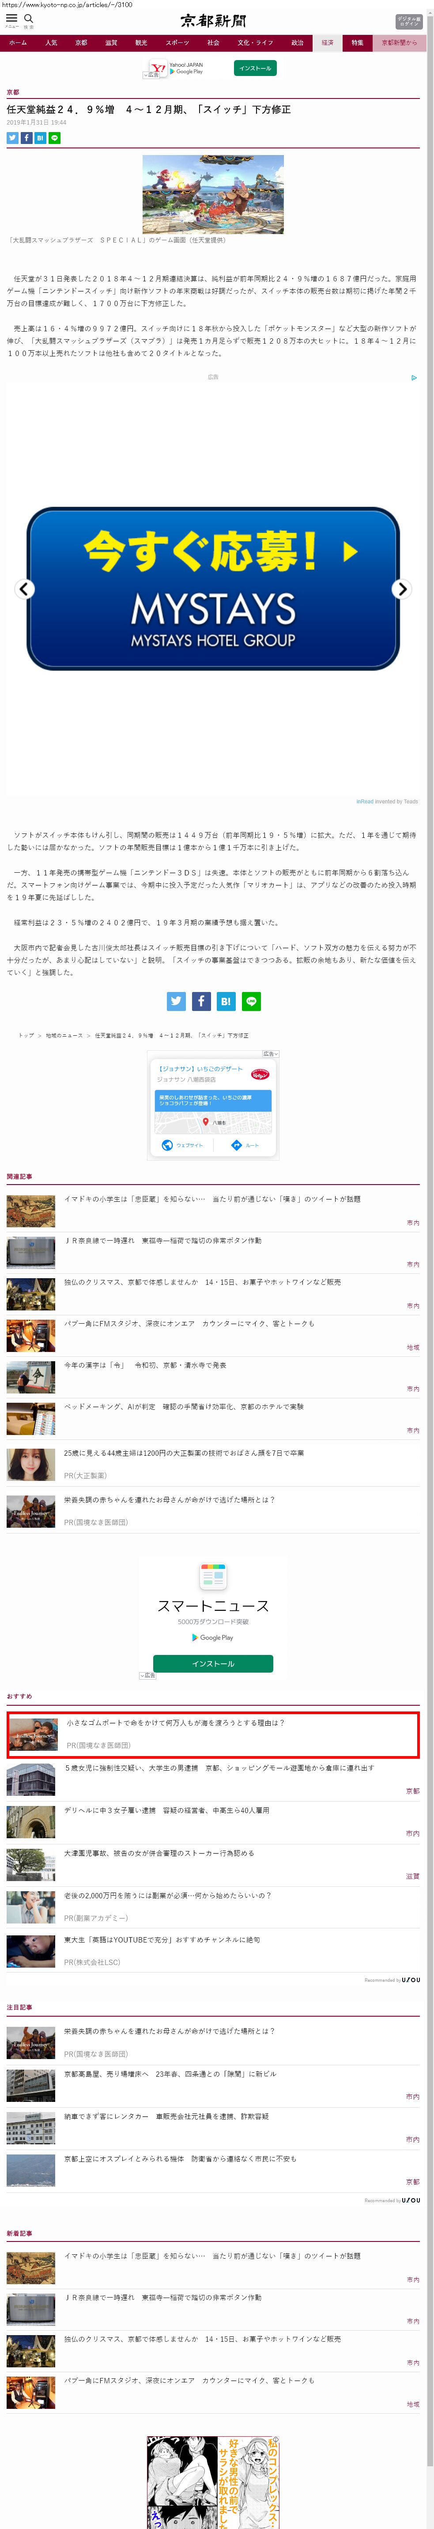Click the デジタル版ログイン button
This screenshot has width=434, height=2529.
pos(408,21)
